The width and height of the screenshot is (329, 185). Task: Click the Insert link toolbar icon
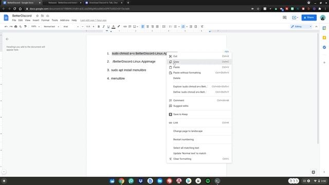[x=125, y=27]
